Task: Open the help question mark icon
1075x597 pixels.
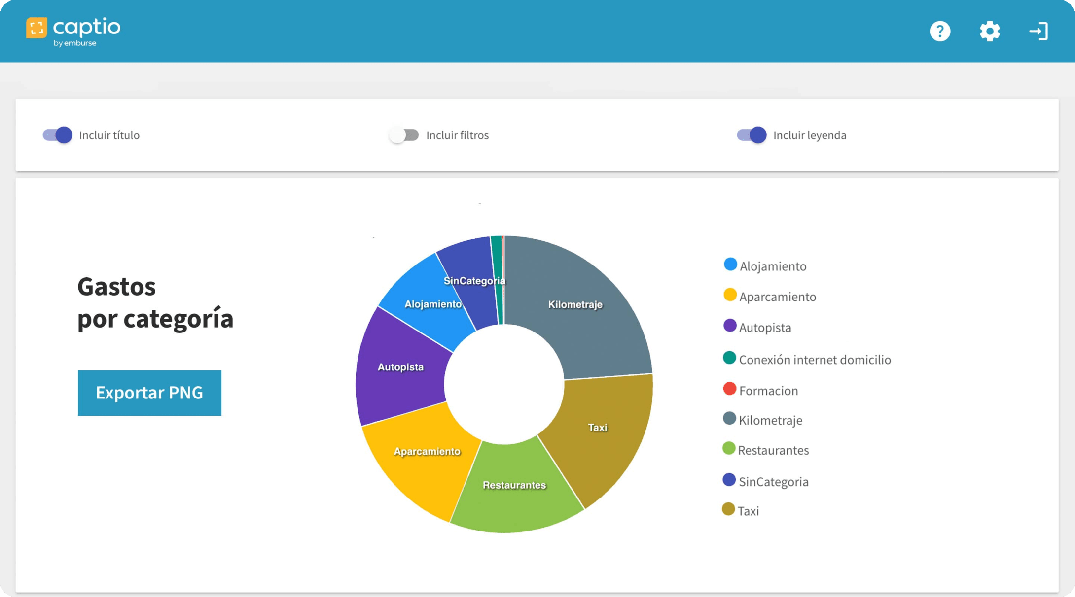Action: (x=940, y=31)
